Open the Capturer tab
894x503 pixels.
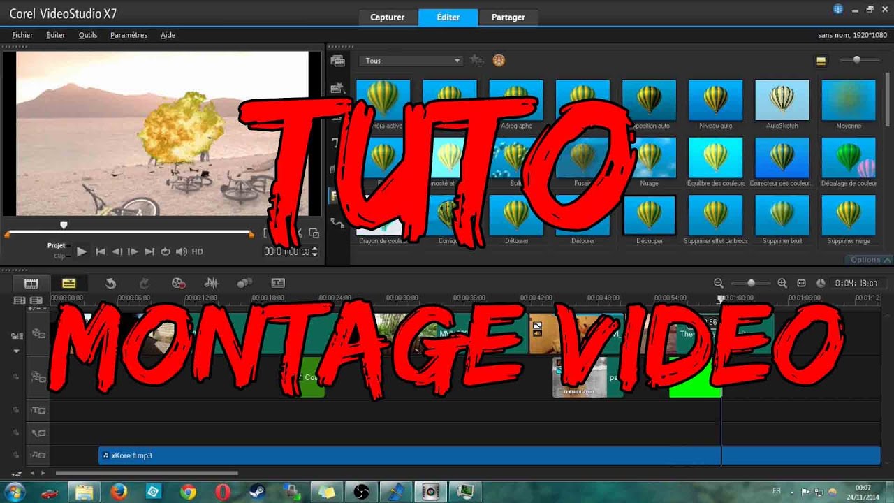click(388, 17)
